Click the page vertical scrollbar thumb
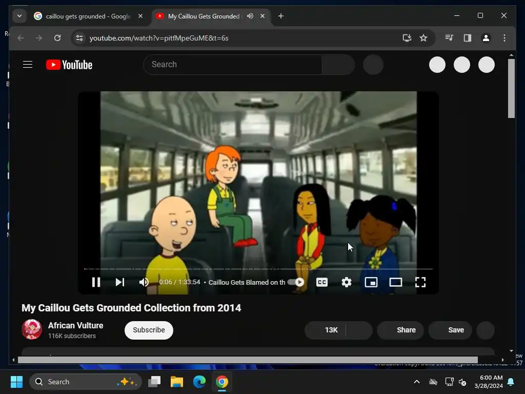 (x=511, y=88)
